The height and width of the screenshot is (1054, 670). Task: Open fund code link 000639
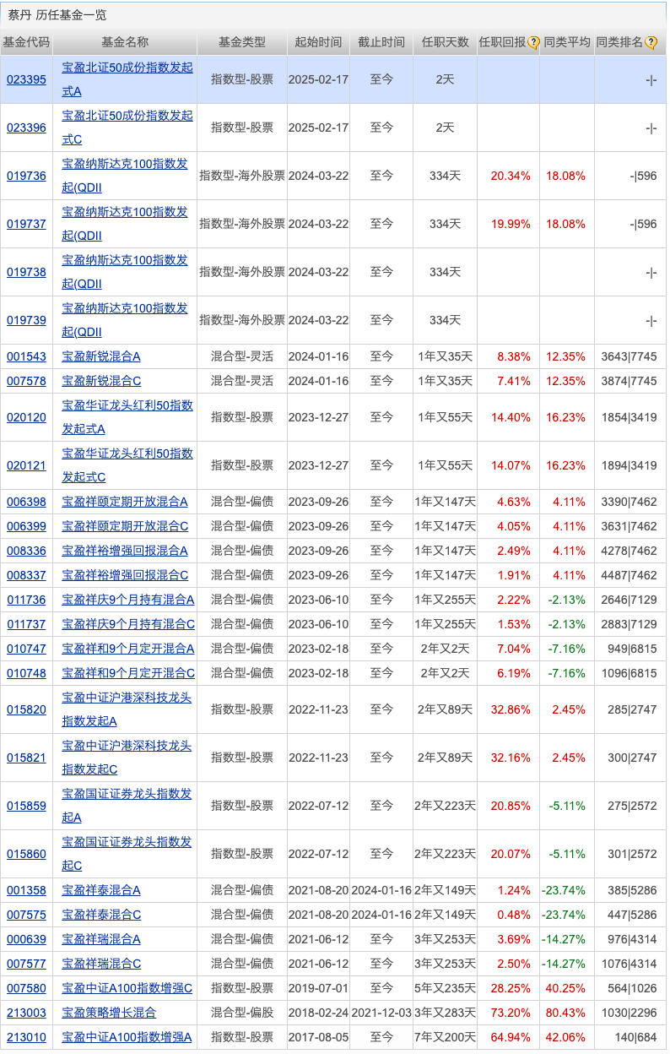click(26, 939)
